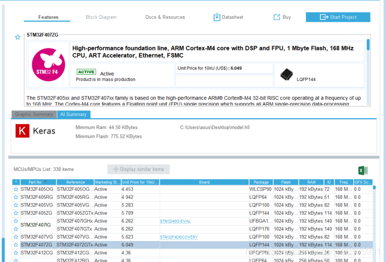Image resolution: width=385 pixels, height=262 pixels.
Task: Click the star column header
Action: click(x=16, y=182)
